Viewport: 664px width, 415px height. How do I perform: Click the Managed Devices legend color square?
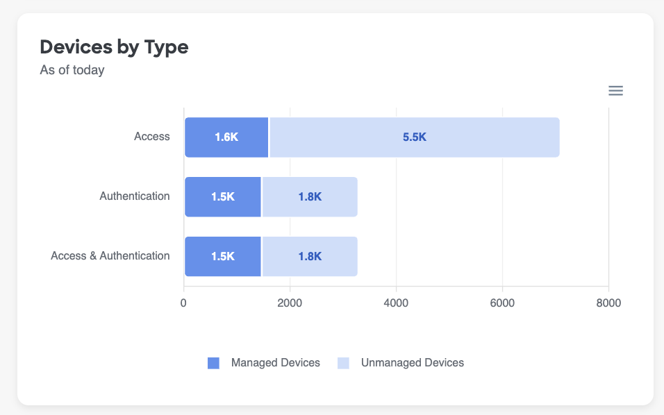pos(214,363)
